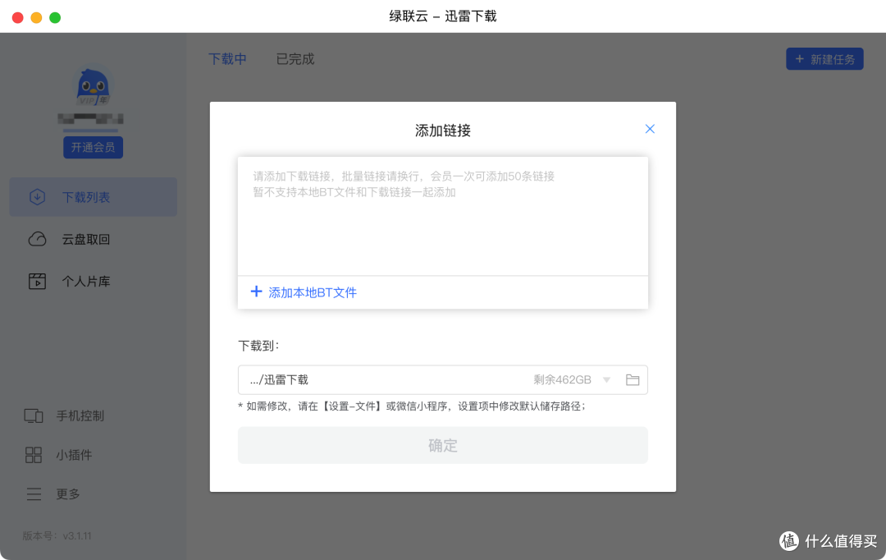
Task: Click the download links text area
Action: 442,216
